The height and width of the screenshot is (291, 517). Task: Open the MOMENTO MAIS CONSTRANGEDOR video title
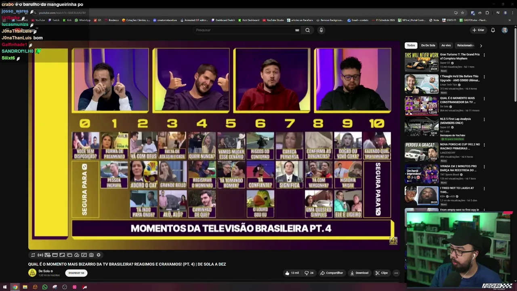(457, 100)
